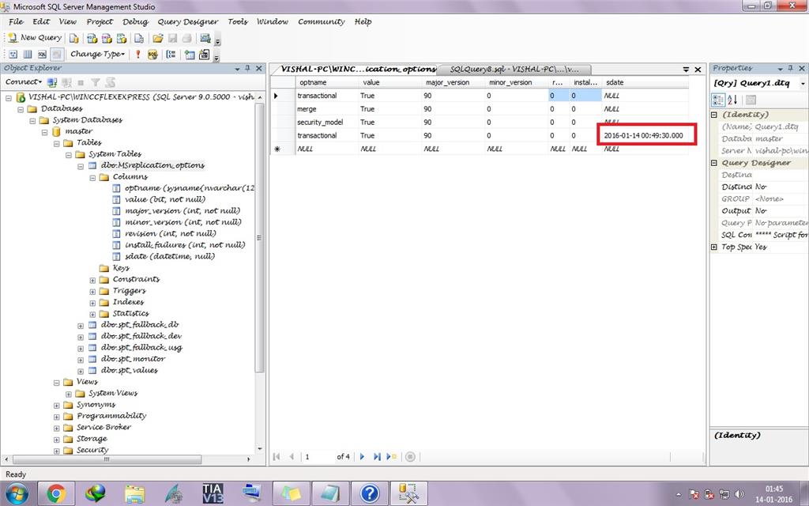
Task: Open an Analysis Services MDX Query
Action: click(92, 38)
